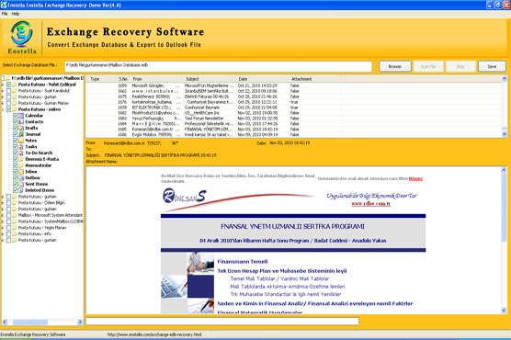Expand the Suat Karabulut mailbox node
This screenshot has width=511, height=340.
pos(3,91)
